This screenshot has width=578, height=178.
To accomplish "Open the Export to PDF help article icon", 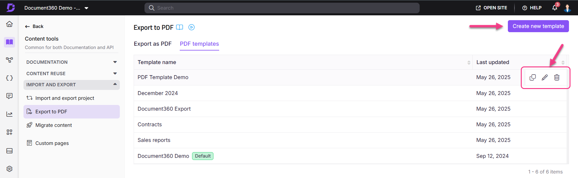I will pos(179,27).
